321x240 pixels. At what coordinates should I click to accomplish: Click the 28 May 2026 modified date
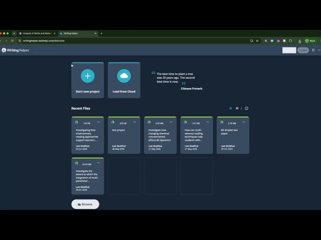pos(118,149)
